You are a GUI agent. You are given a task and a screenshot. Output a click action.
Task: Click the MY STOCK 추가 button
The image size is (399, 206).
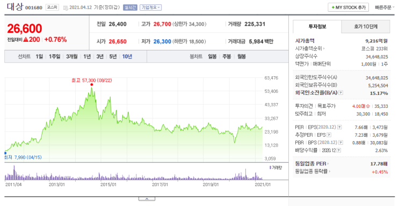[x=349, y=8]
